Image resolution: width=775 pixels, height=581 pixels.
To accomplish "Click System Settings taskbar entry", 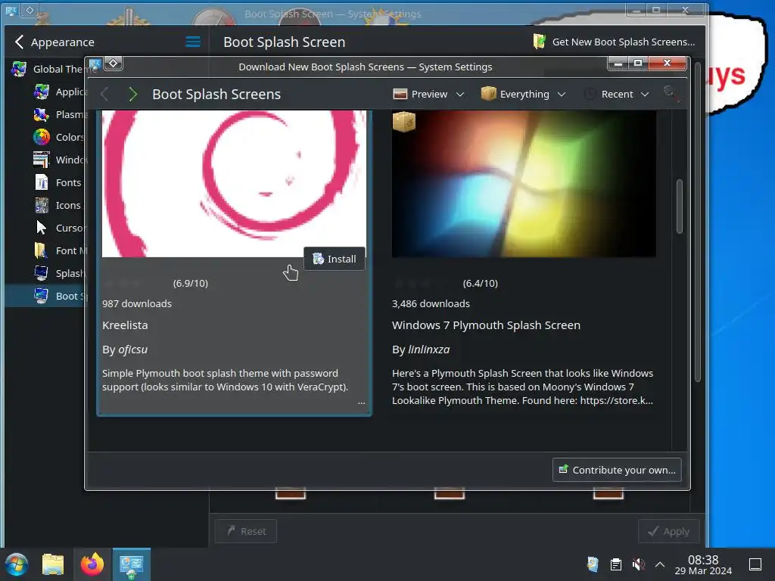I will point(132,564).
